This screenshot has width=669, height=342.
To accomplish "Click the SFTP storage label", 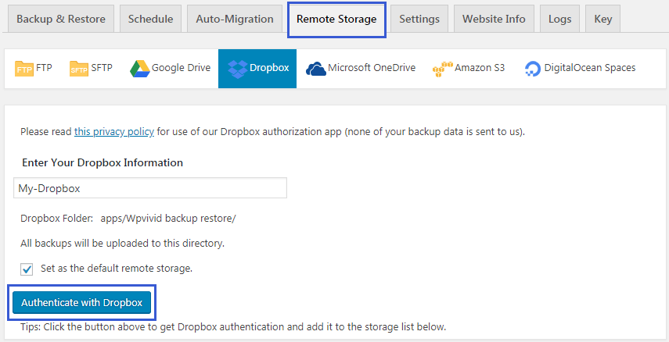I will [x=102, y=68].
